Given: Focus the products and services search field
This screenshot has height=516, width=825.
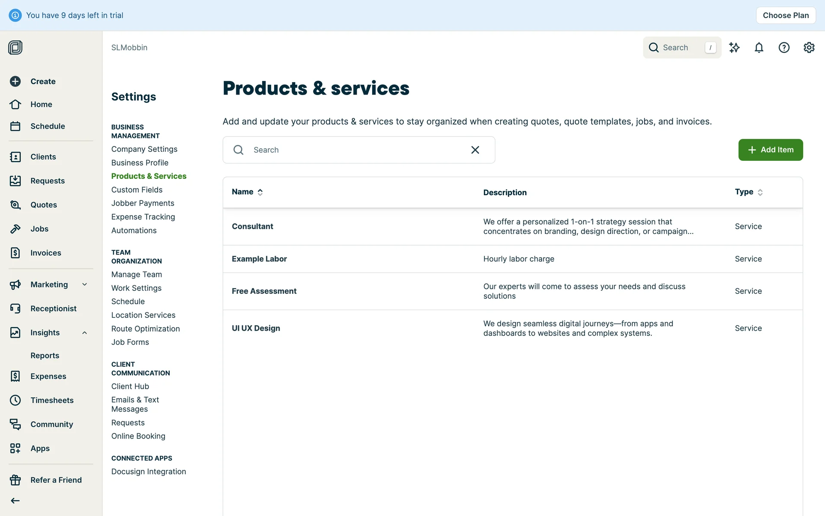Looking at the screenshot, I should 352,150.
